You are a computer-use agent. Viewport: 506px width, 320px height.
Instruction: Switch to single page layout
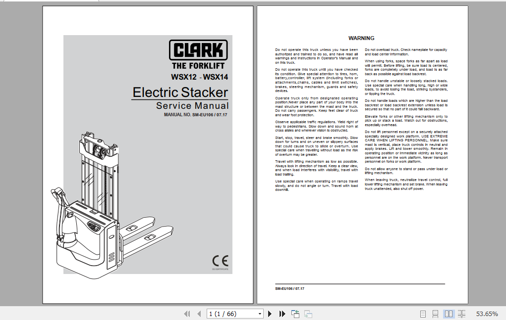(x=423, y=314)
